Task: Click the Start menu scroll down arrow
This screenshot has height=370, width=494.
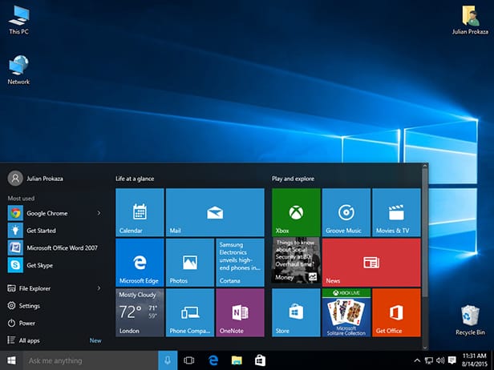Action: (425, 348)
